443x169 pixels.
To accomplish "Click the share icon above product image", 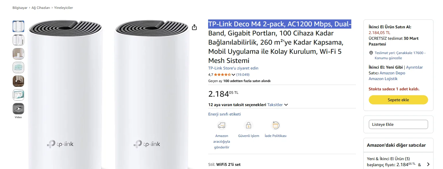I will [x=194, y=27].
